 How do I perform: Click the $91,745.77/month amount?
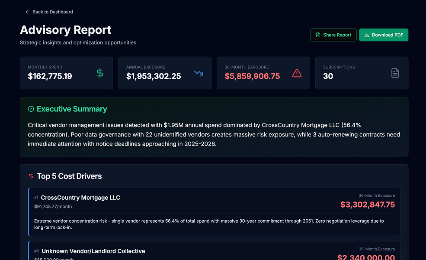click(53, 207)
